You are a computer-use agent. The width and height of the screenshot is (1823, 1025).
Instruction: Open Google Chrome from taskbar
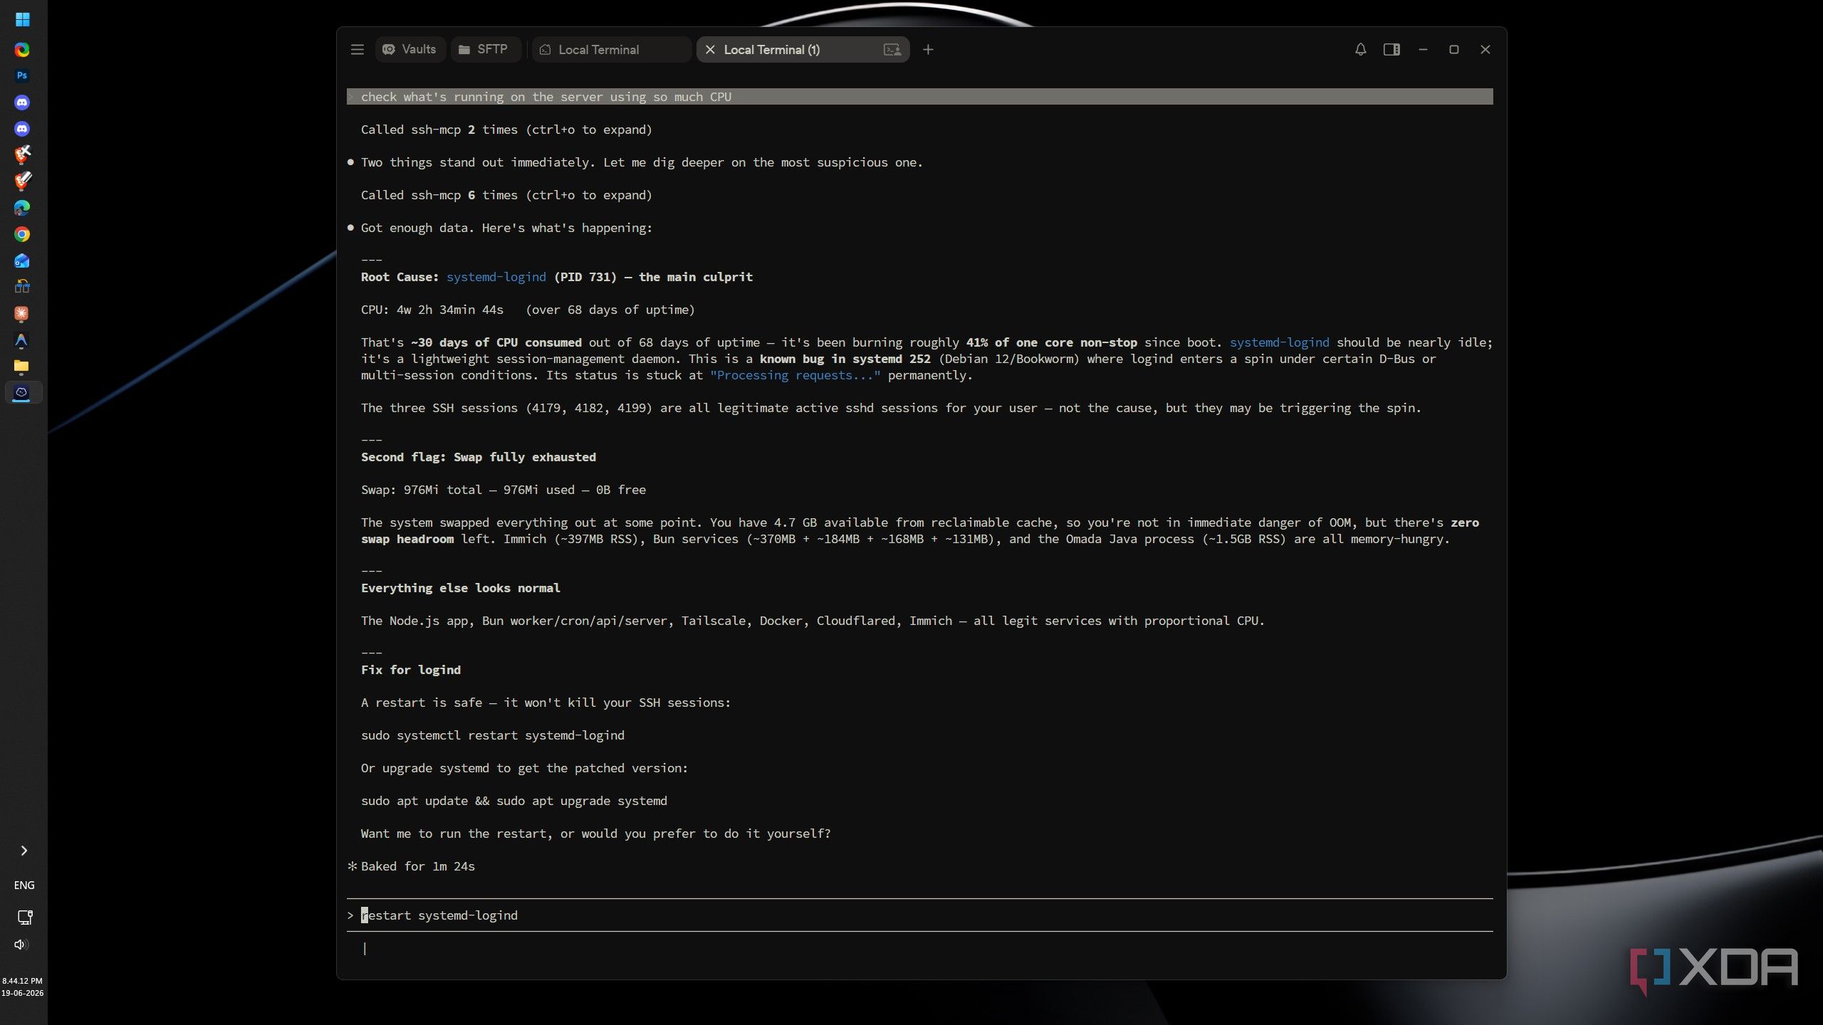point(22,234)
